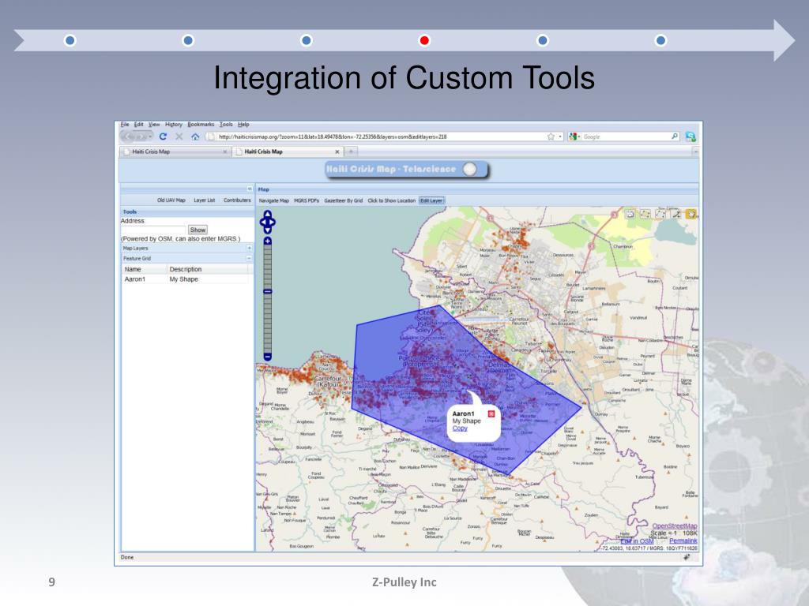Click the Tools panel header

[186, 211]
